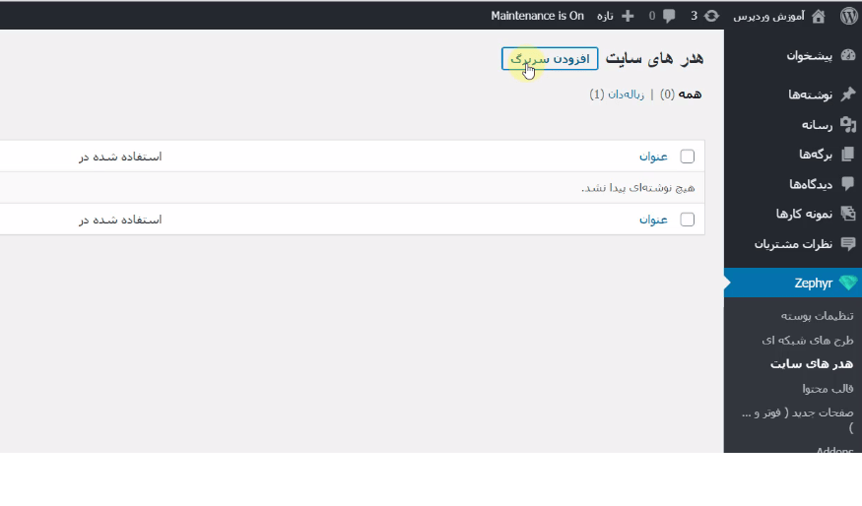Open site home via house icon
Viewport: 862px width, 506px height.
tap(819, 17)
